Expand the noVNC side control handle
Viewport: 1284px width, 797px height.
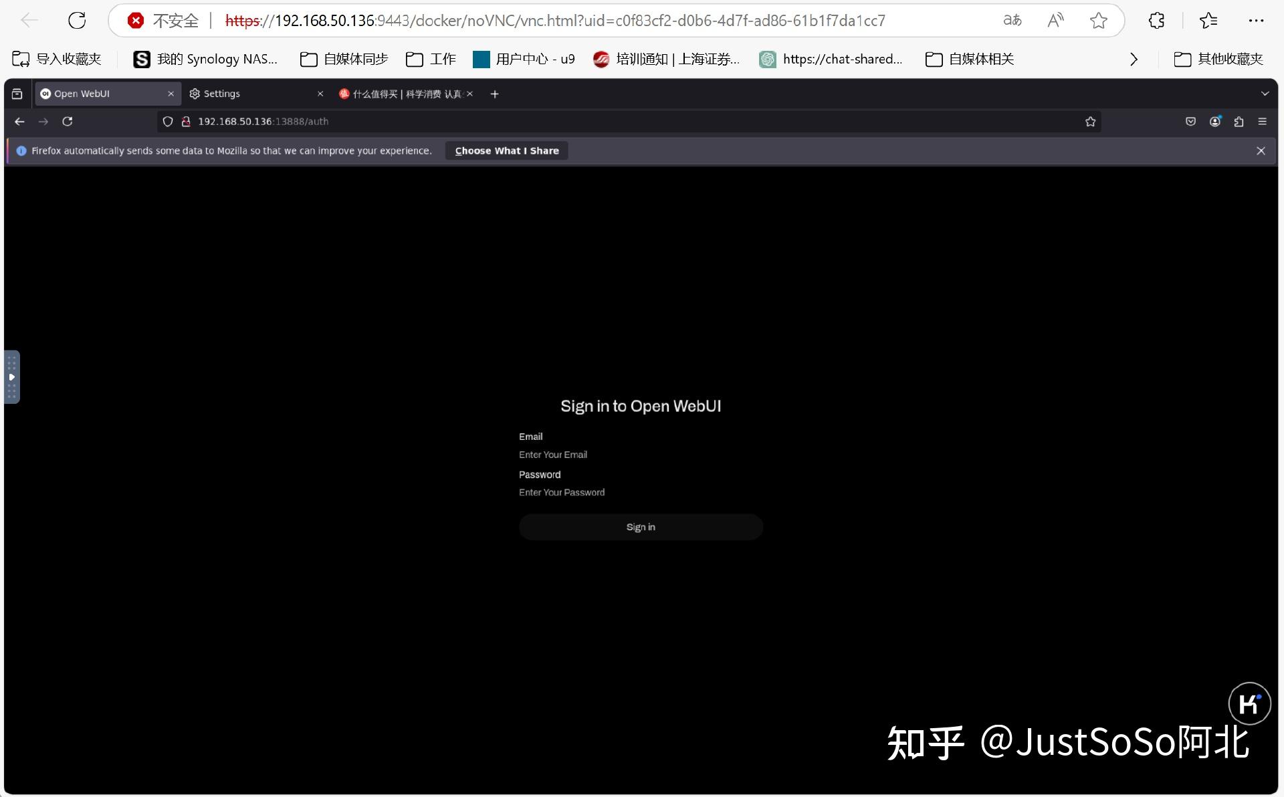click(x=11, y=377)
